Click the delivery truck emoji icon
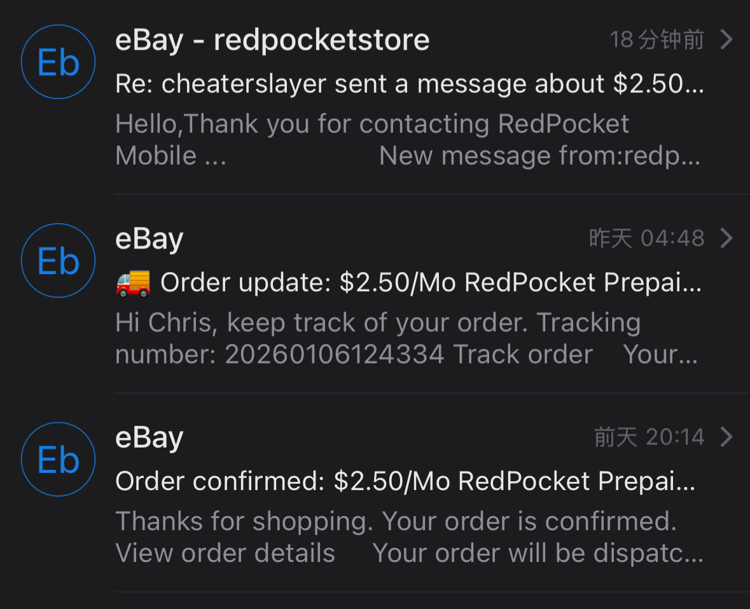 click(x=133, y=283)
